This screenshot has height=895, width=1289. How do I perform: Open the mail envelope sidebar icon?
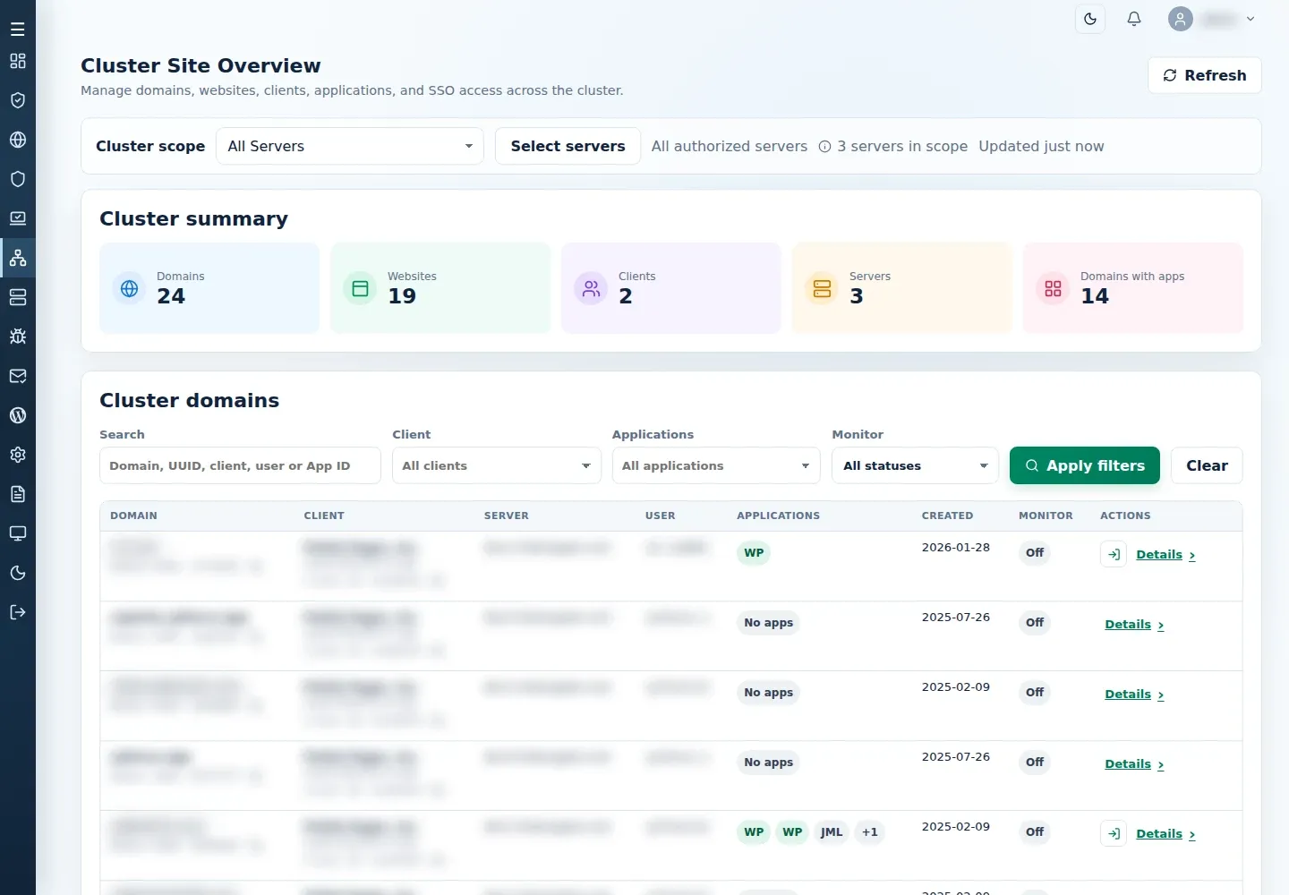(18, 376)
